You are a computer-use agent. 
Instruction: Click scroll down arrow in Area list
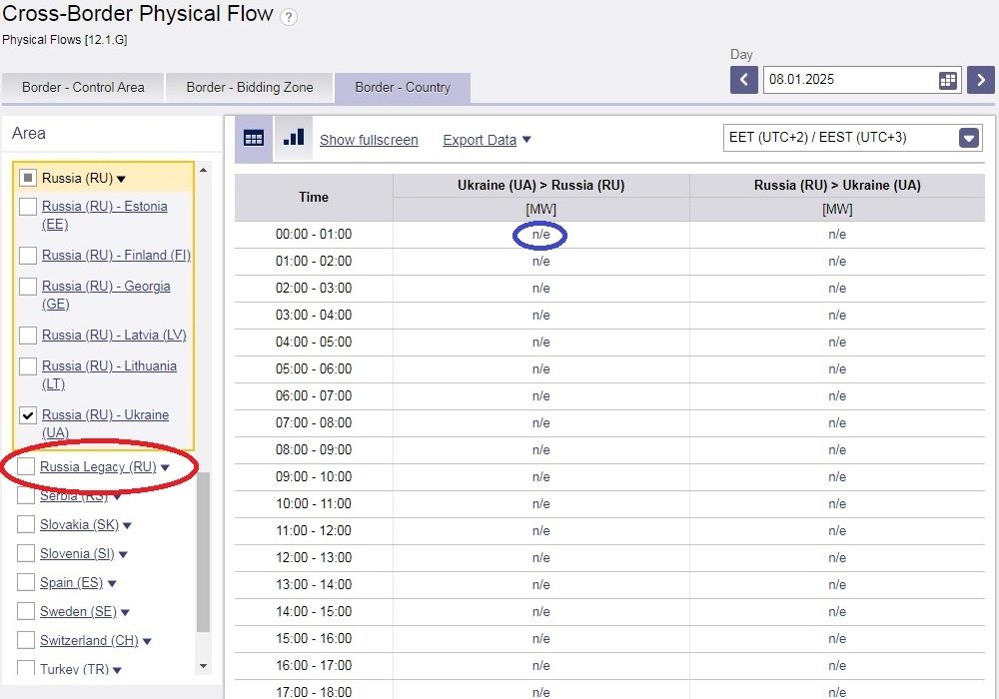203,666
